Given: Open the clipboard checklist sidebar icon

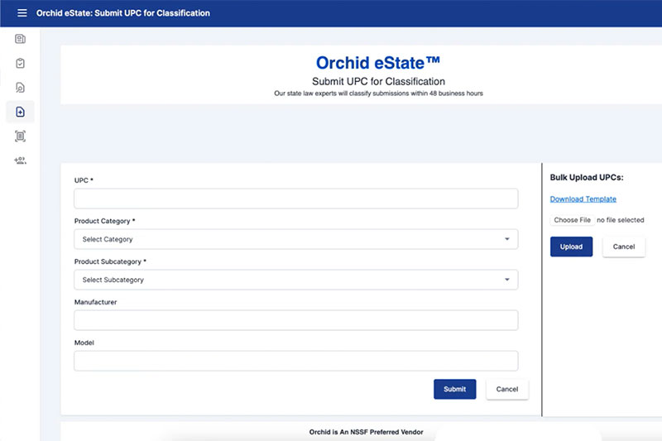Looking at the screenshot, I should coord(20,64).
